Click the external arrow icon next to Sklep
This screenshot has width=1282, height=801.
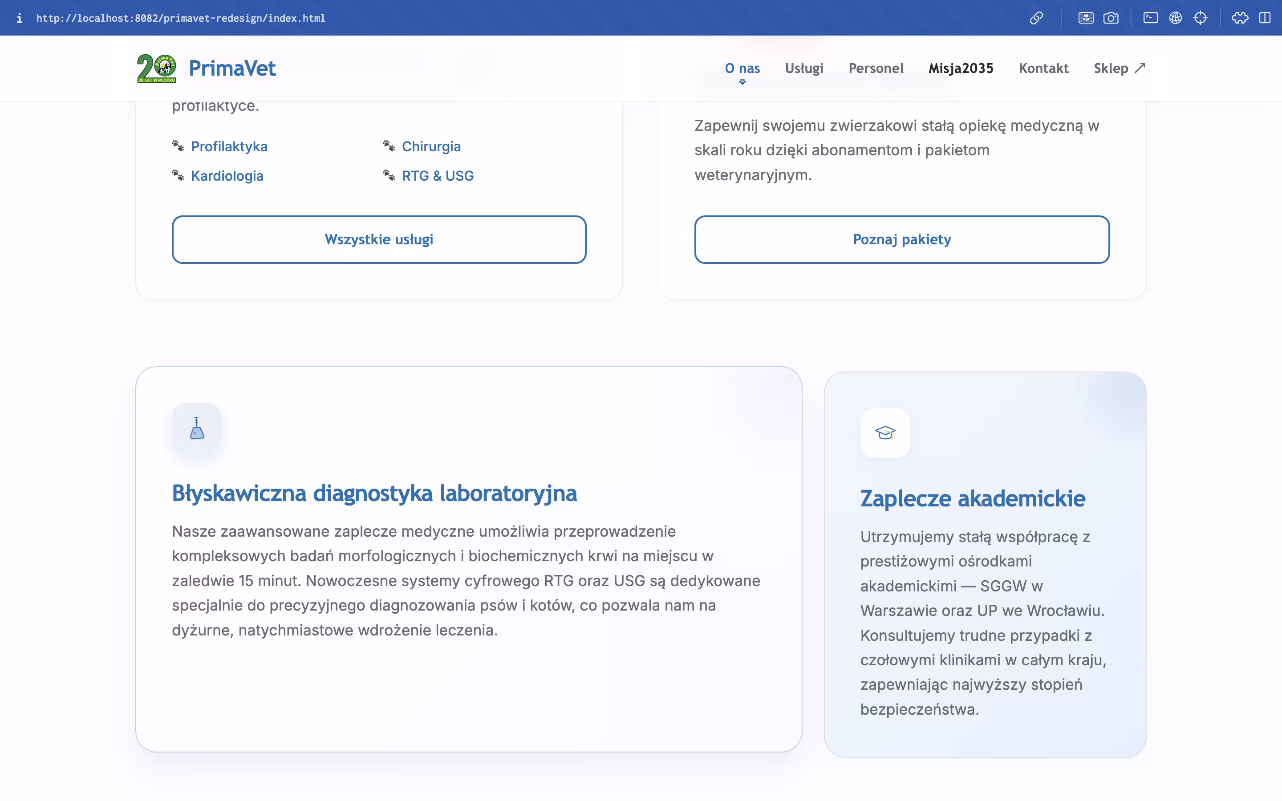(x=1140, y=68)
